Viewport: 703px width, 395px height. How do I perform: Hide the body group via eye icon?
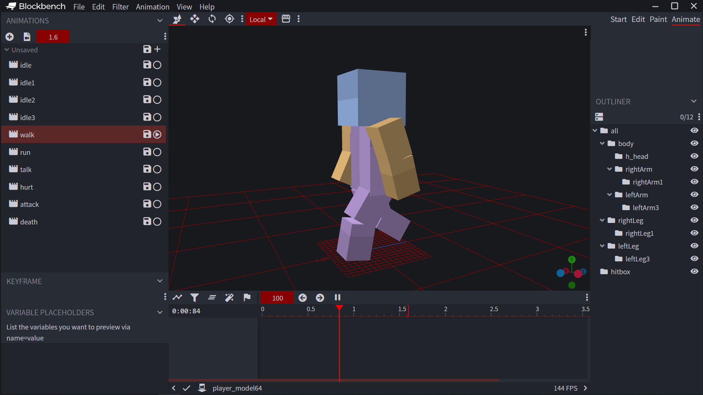(x=694, y=143)
